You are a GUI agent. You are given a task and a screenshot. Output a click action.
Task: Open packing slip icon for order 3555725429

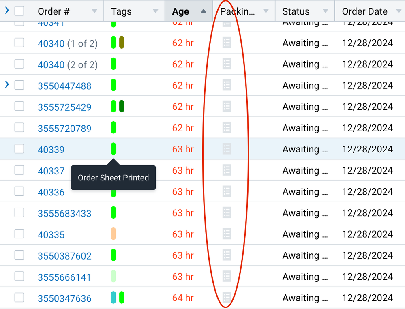(227, 107)
